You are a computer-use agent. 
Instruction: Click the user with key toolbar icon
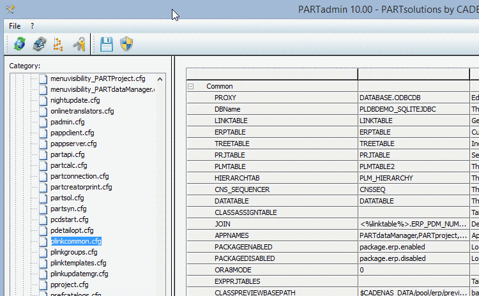pos(79,44)
